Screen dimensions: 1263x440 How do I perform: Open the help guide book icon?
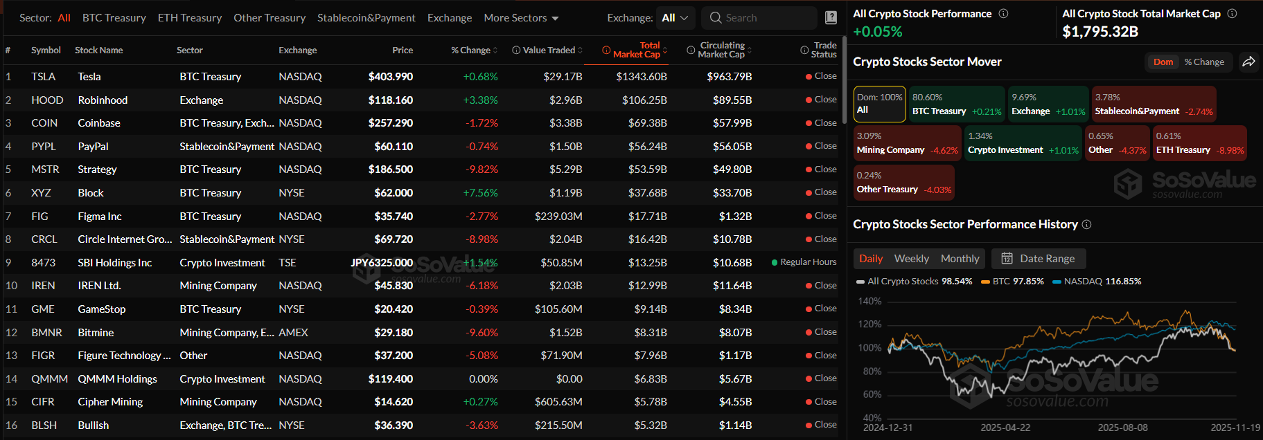pyautogui.click(x=831, y=18)
